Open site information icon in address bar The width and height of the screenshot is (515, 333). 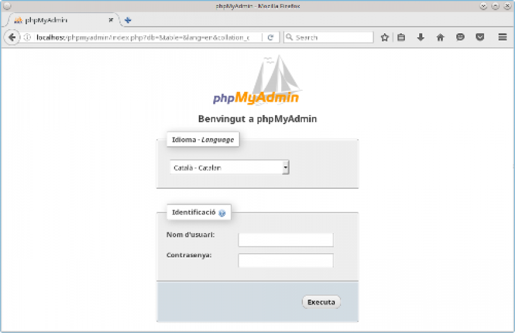[28, 38]
